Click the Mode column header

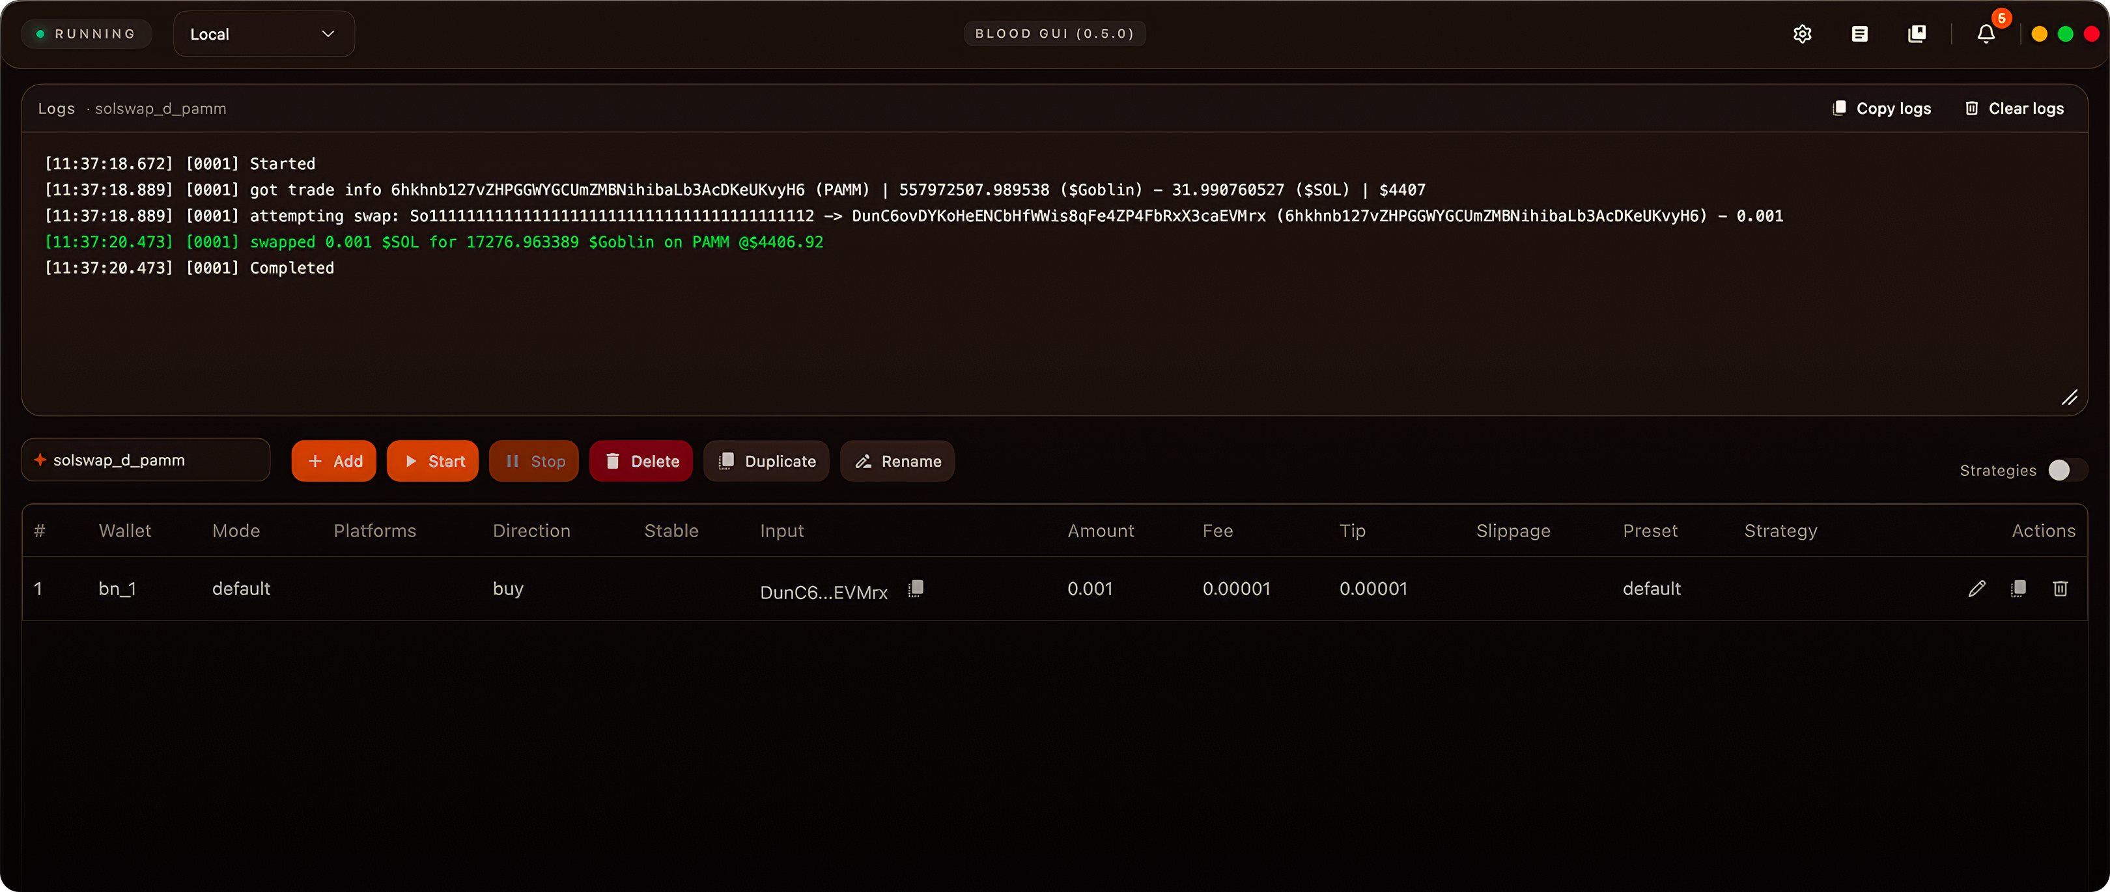236,531
